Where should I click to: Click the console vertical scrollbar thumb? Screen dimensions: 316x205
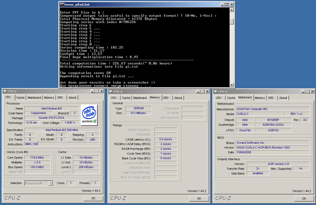(x=231, y=21)
